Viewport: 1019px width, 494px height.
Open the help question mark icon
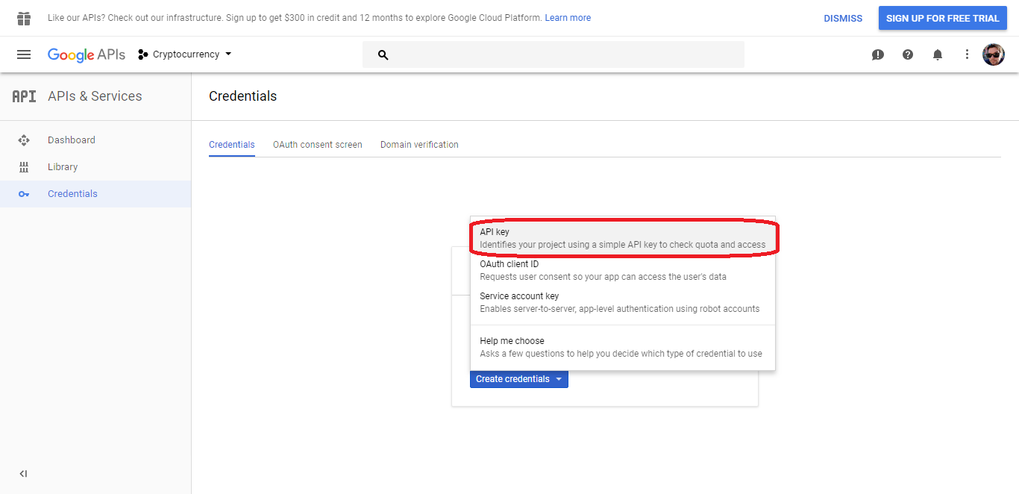coord(908,54)
